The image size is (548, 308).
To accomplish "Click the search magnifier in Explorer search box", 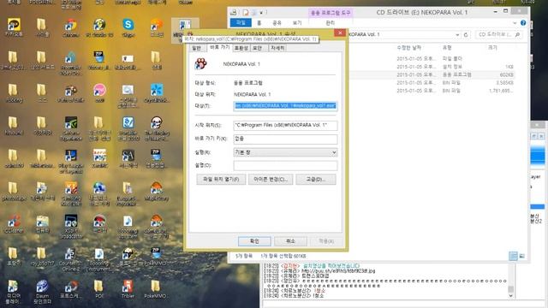I will pos(517,34).
